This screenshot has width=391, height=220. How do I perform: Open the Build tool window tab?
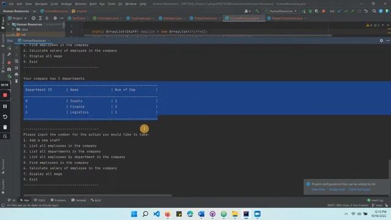[x=96, y=200]
